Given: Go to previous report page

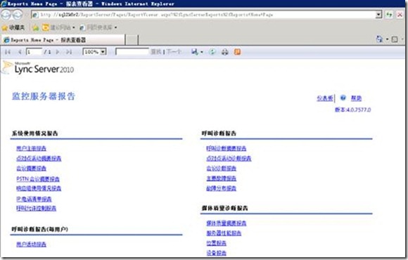Looking at the screenshot, I should 20,52.
